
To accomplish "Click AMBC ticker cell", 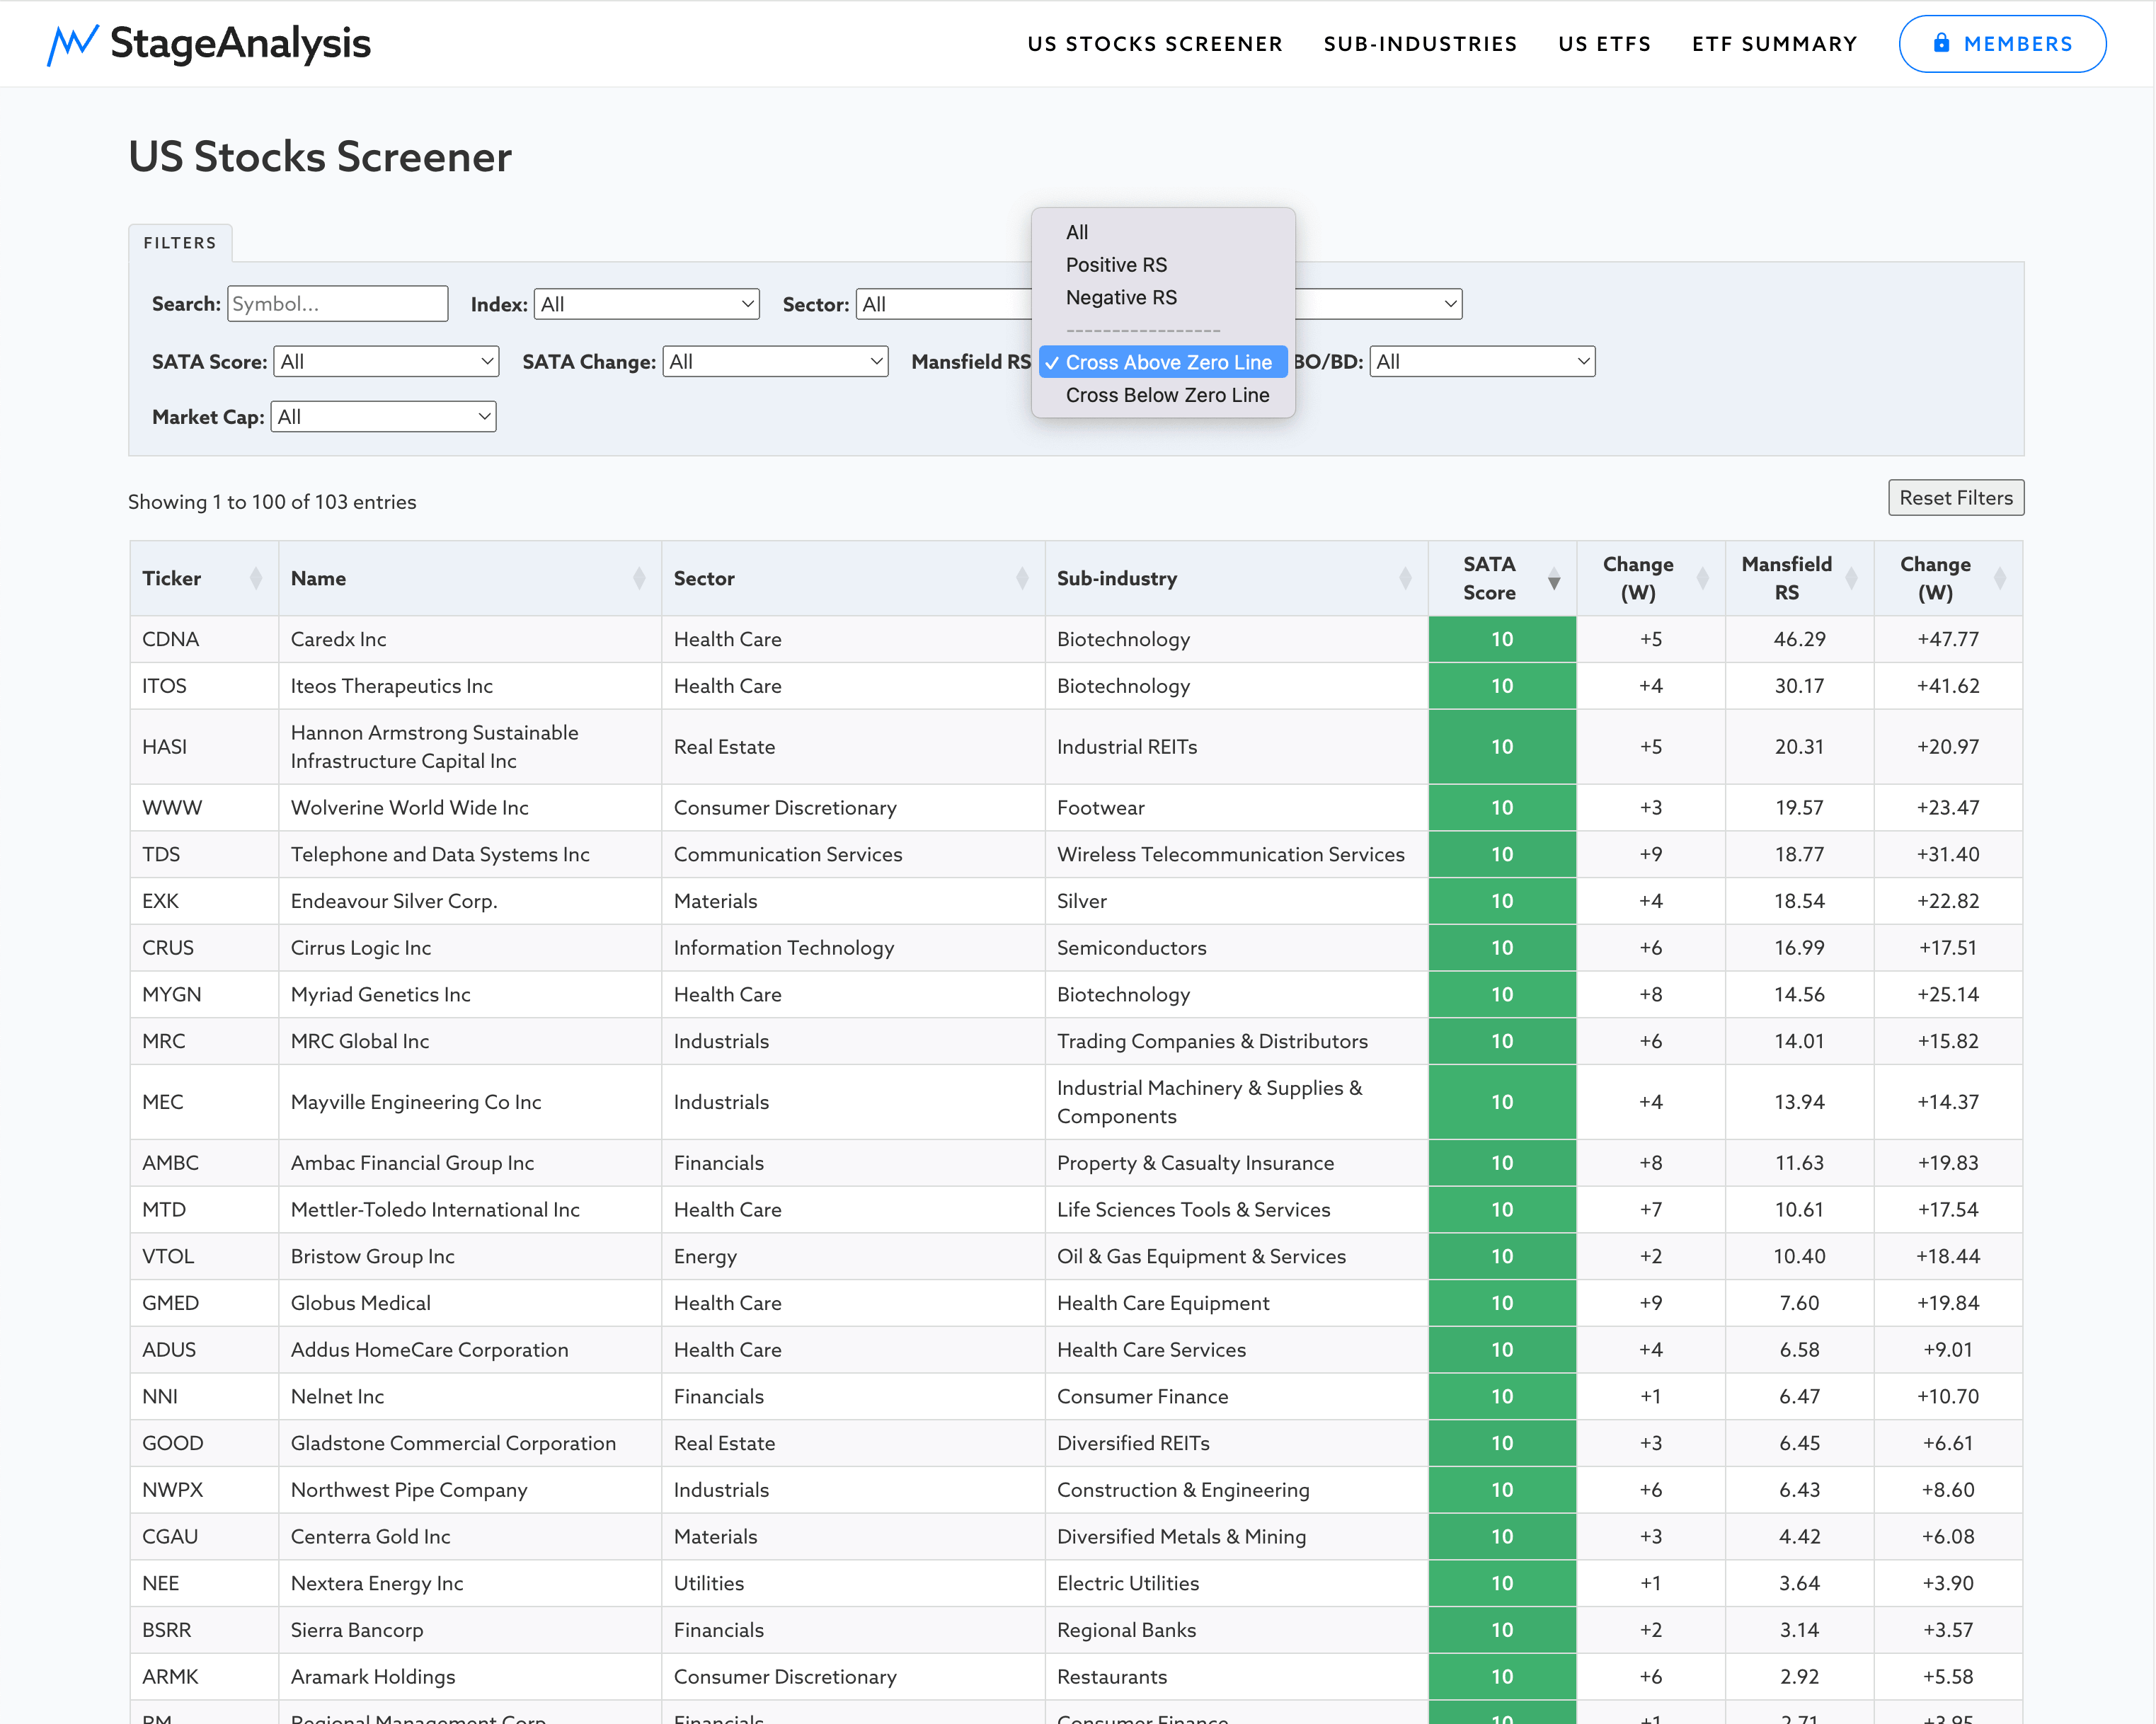I will [204, 1163].
